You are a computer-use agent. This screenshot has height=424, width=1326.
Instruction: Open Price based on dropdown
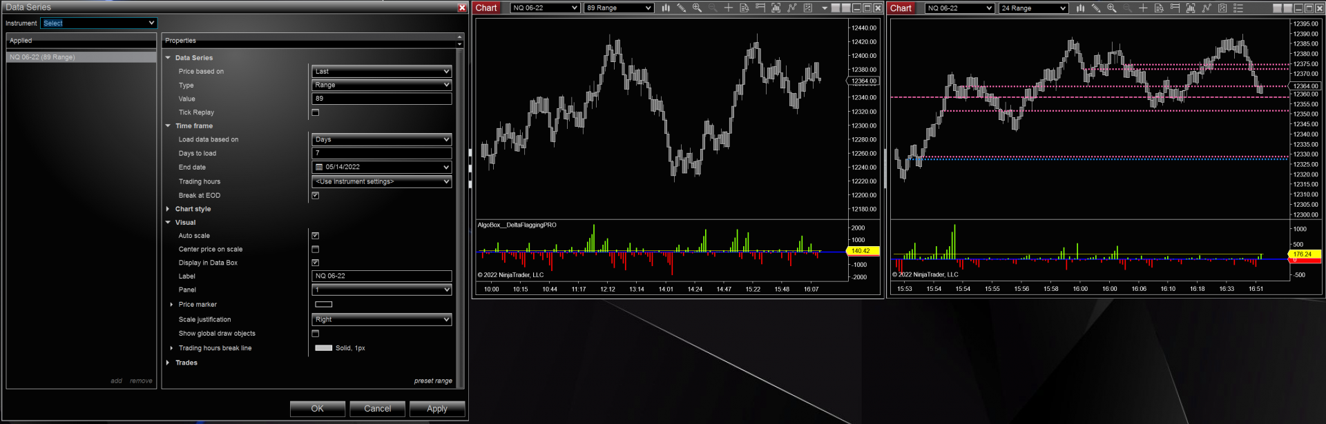tap(382, 71)
